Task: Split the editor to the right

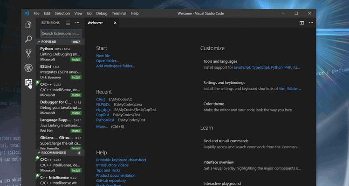Action: [x=301, y=23]
